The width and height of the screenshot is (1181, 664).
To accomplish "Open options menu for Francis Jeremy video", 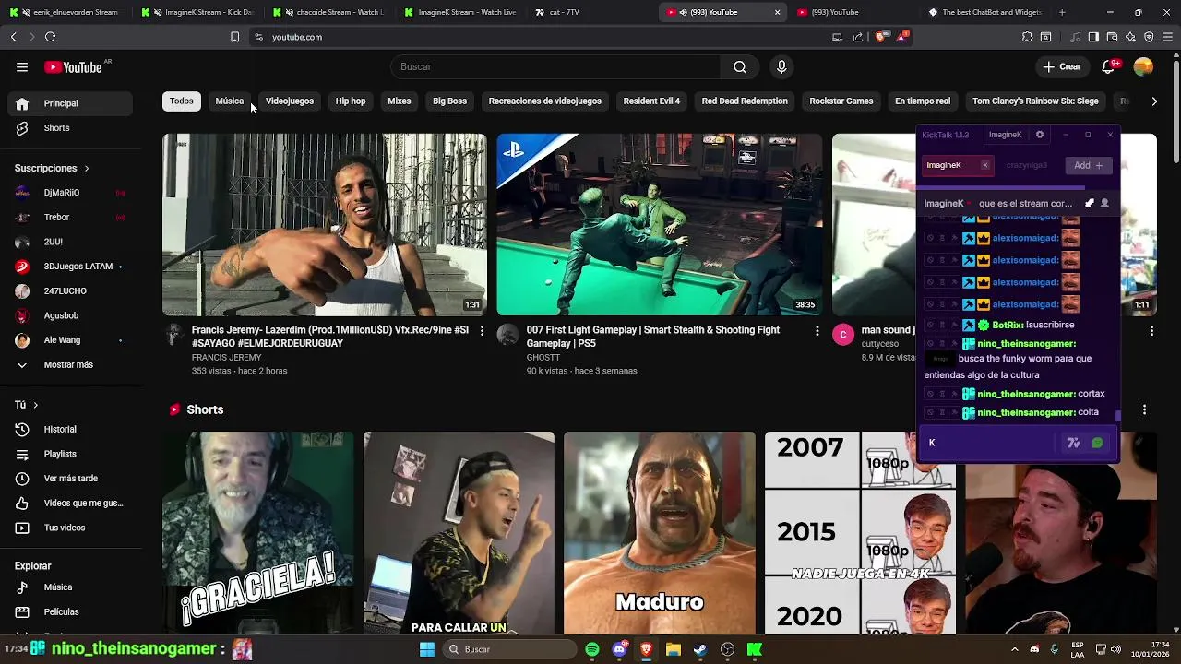I will point(482,330).
